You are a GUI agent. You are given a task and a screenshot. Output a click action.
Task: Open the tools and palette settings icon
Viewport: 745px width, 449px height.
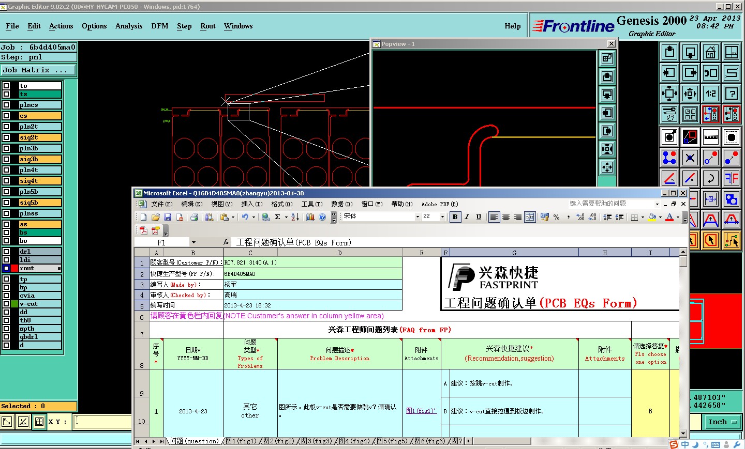point(669,114)
